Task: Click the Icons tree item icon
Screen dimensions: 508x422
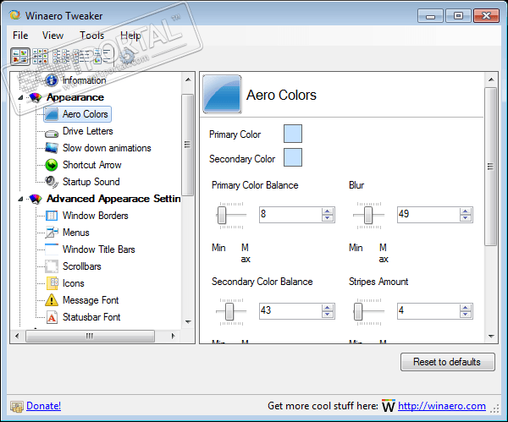Action: 52,283
